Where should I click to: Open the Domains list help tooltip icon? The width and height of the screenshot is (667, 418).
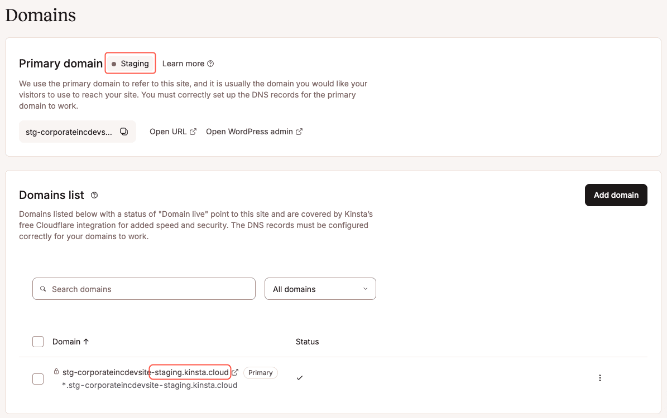94,195
